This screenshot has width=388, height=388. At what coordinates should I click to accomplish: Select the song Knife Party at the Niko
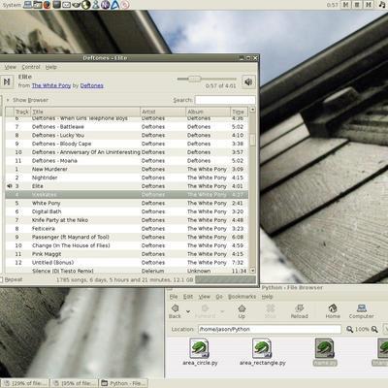127,220
